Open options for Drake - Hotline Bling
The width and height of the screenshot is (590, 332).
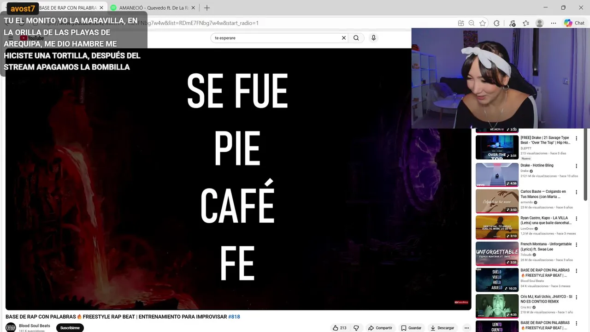[576, 166]
